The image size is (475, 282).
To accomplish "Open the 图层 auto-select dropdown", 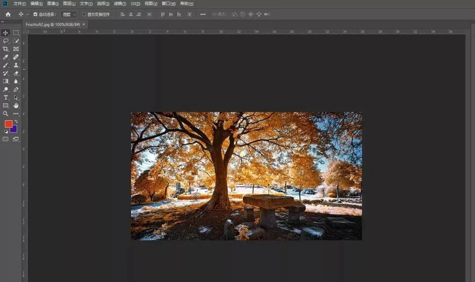I will pos(69,14).
